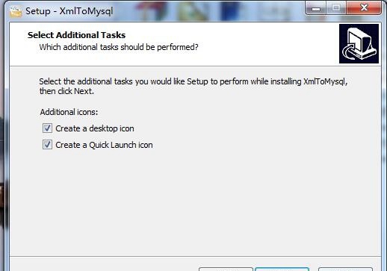Click the horizontal separator above bottom buttons

tap(195, 256)
